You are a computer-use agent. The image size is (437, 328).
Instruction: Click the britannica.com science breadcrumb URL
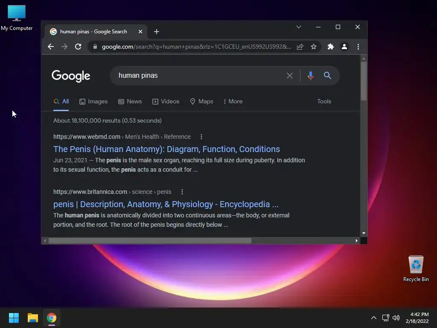[x=112, y=192]
